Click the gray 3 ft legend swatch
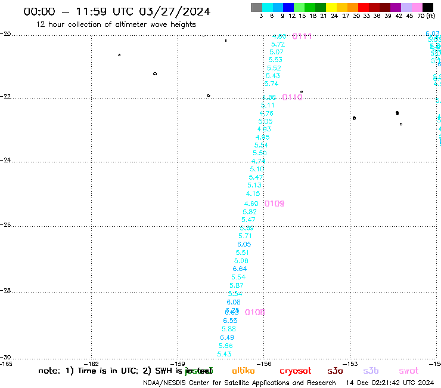 point(257,7)
